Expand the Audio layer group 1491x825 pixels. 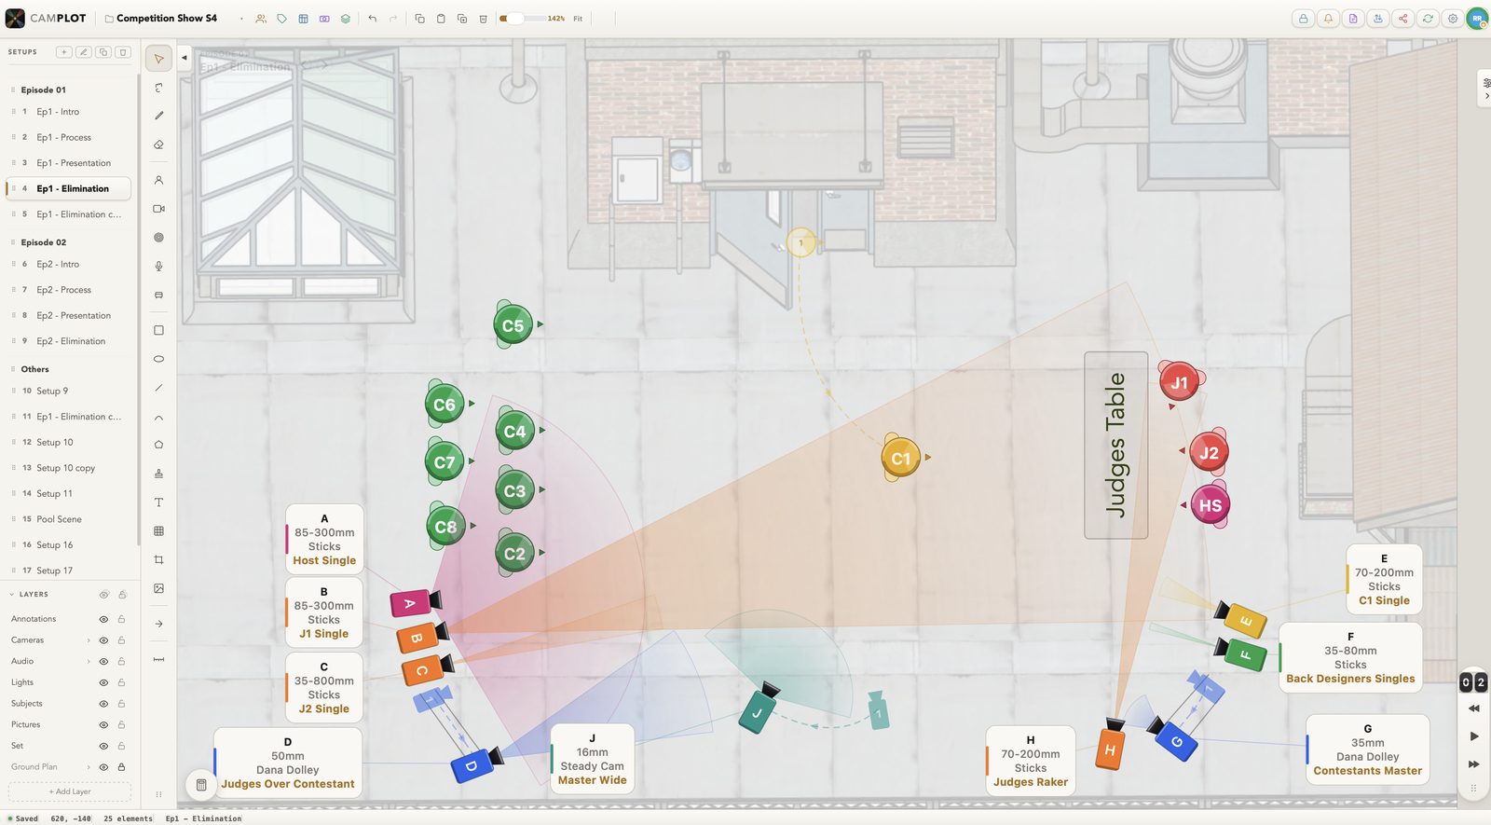click(x=89, y=661)
